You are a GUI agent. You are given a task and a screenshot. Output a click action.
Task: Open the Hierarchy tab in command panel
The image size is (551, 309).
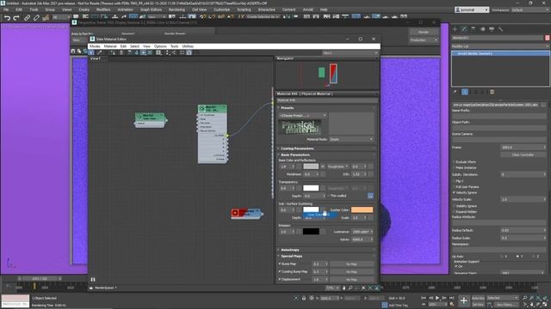[x=474, y=29]
